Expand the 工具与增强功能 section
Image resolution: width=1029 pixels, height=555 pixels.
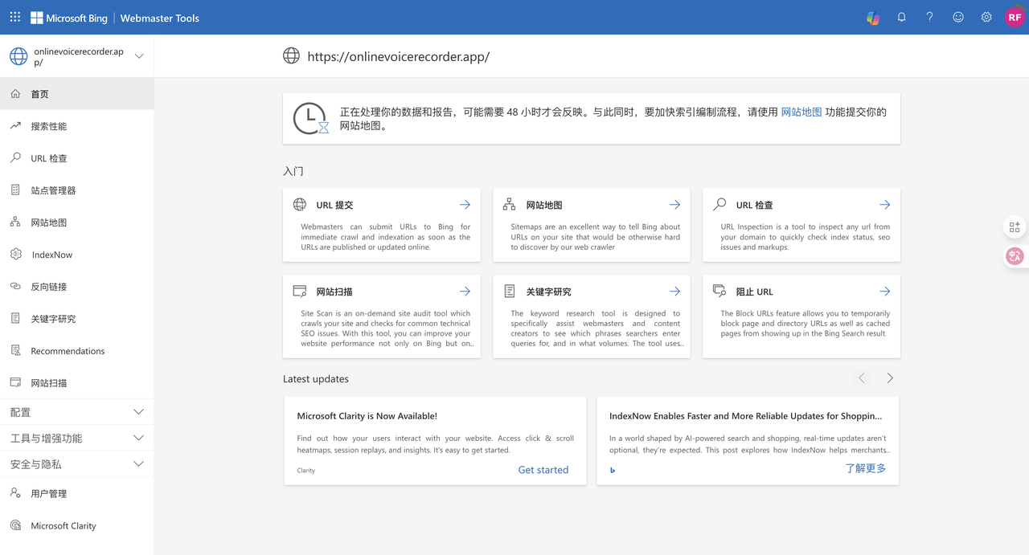click(138, 439)
